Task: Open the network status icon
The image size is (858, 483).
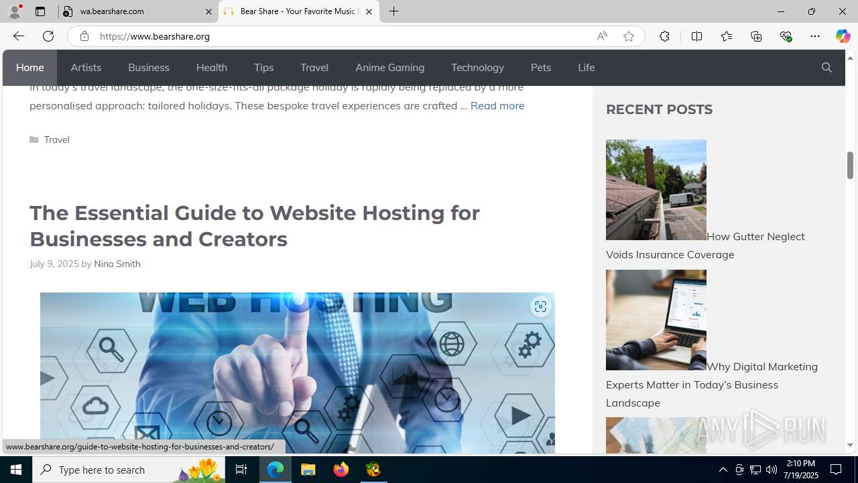Action: (755, 470)
